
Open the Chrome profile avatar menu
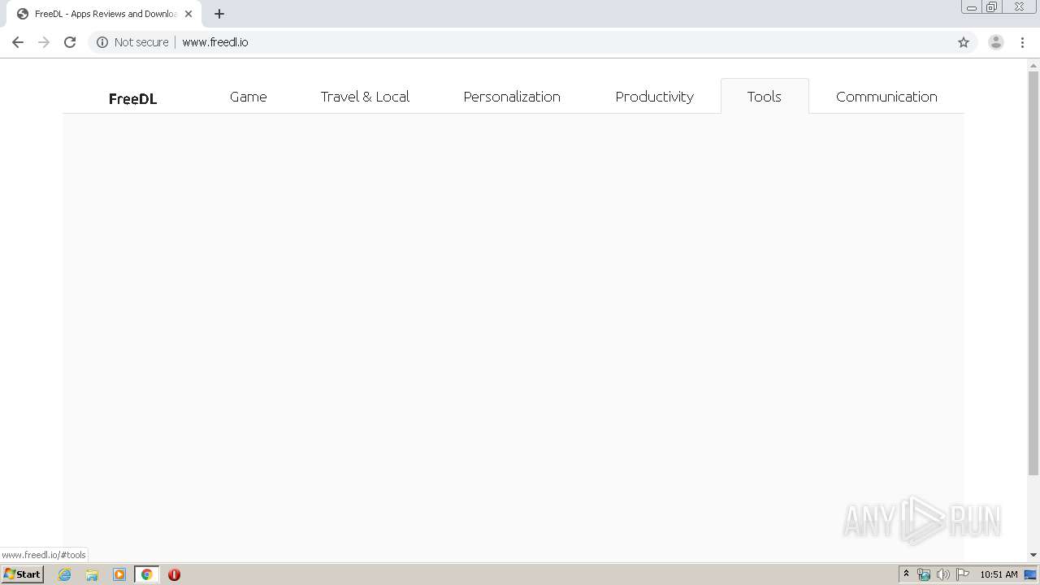tap(996, 42)
